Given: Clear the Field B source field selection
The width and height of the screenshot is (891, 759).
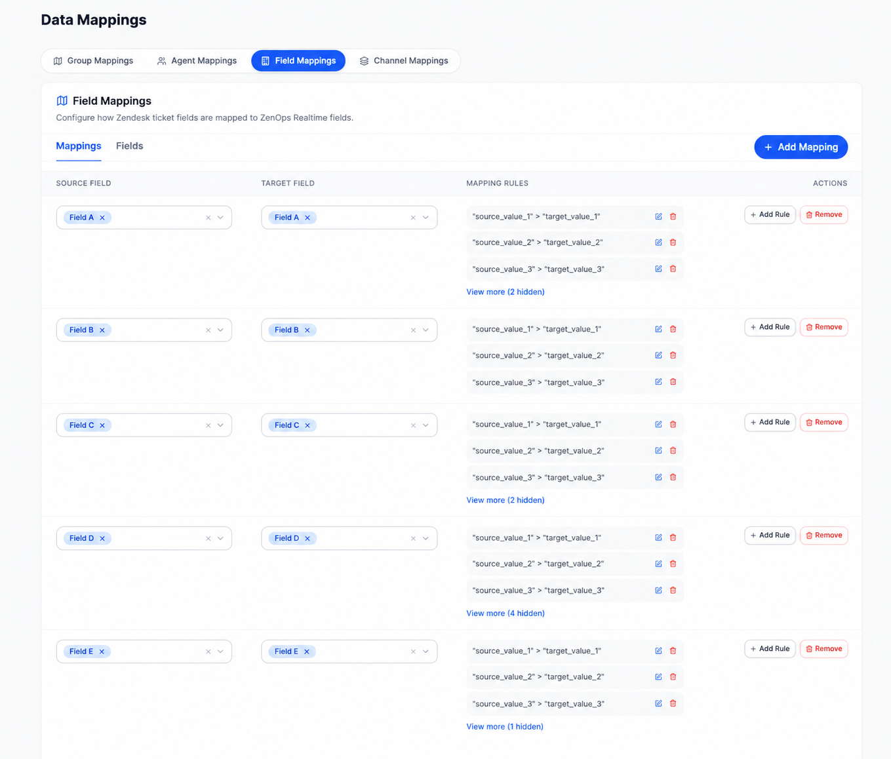Looking at the screenshot, I should (208, 330).
